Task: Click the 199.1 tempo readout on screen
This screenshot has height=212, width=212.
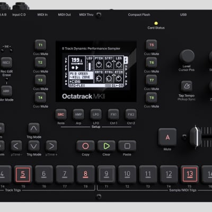Action: [x=77, y=60]
